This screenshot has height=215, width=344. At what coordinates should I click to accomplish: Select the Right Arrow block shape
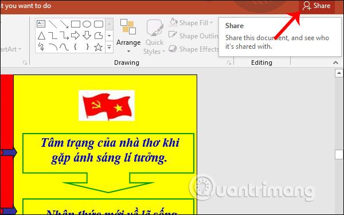[x=76, y=36]
